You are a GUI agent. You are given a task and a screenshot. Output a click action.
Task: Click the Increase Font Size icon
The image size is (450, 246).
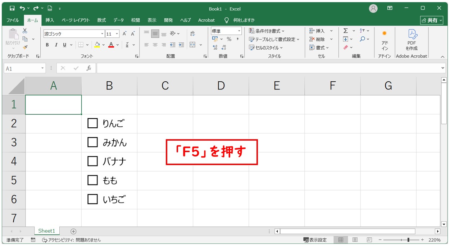(124, 34)
